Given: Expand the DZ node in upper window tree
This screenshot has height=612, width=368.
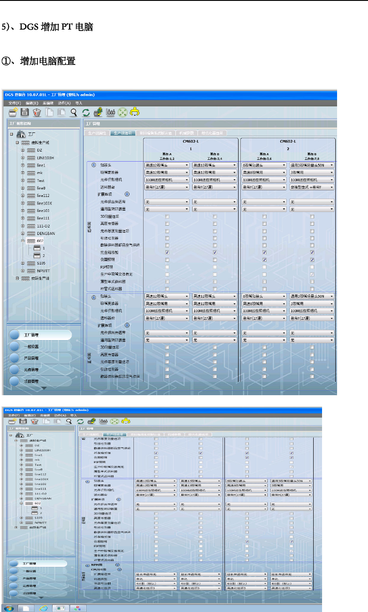Looking at the screenshot, I should (x=23, y=150).
